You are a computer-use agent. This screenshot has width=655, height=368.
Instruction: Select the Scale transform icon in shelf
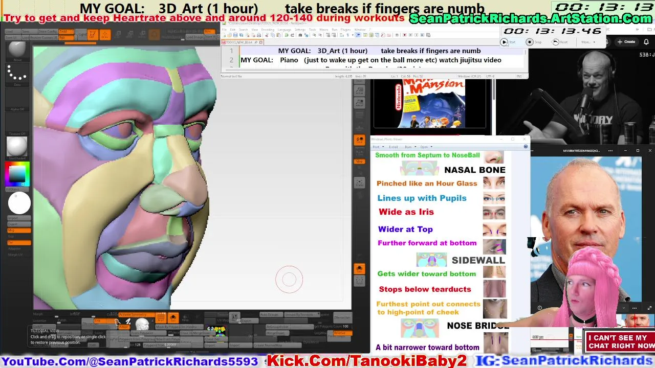click(x=130, y=34)
